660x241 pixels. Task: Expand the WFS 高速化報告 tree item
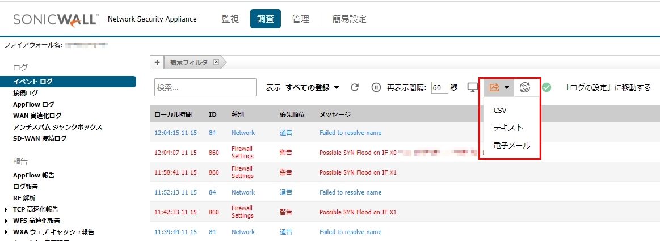[x=6, y=221]
